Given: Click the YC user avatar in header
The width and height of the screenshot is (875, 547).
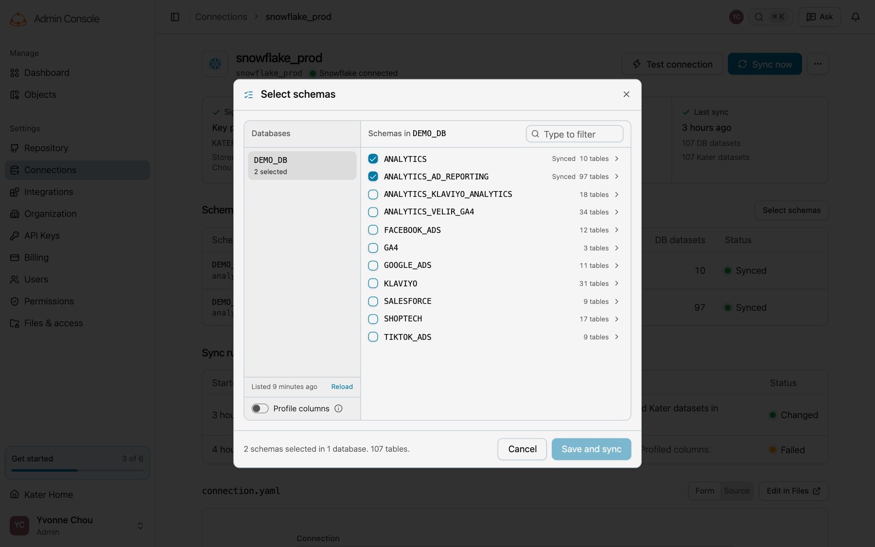Looking at the screenshot, I should click(x=736, y=17).
